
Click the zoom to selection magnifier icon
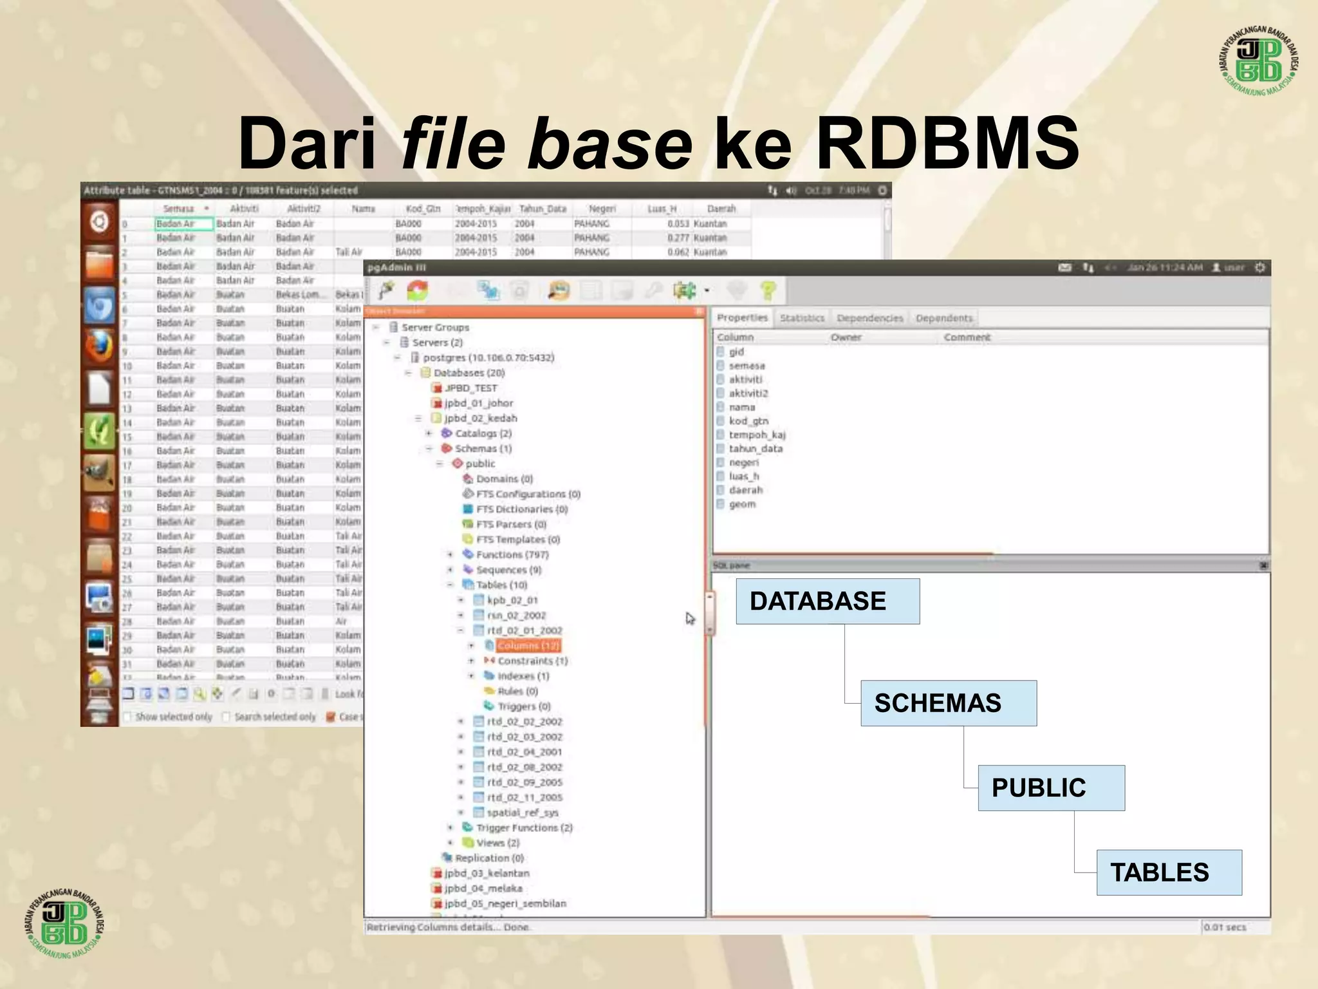(200, 694)
